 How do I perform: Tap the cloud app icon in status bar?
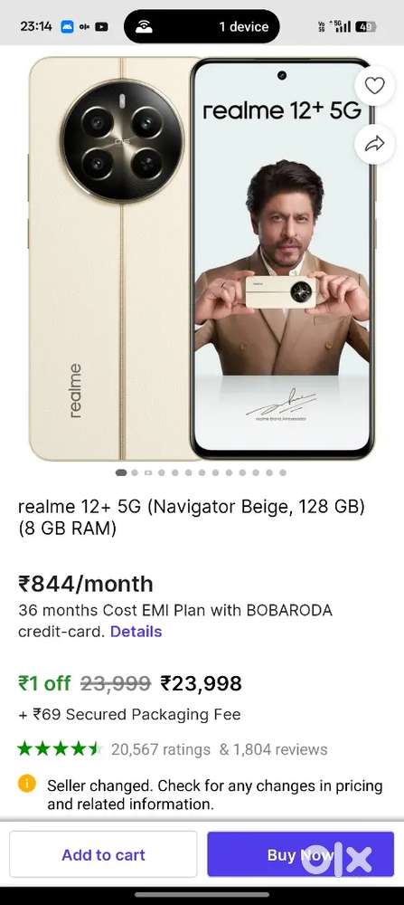[x=68, y=26]
